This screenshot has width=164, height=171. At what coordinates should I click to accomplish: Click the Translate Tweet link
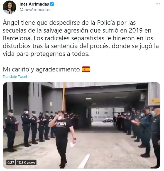click(15, 76)
